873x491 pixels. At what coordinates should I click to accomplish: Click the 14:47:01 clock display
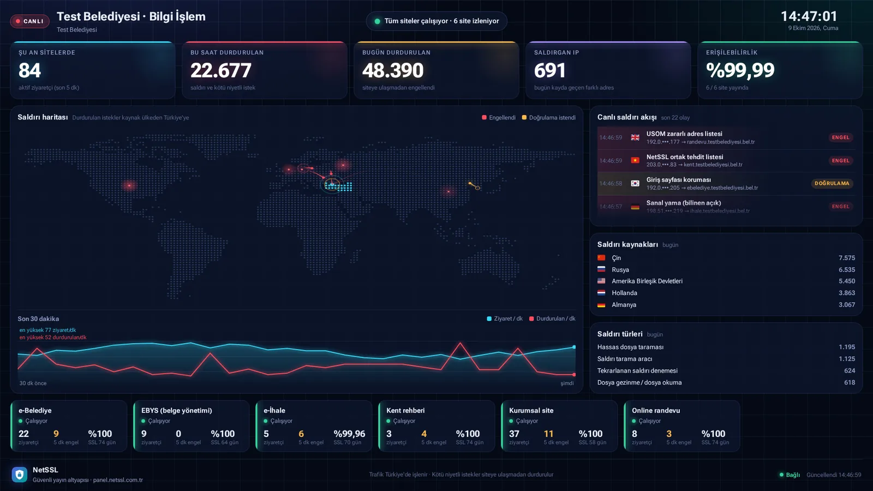tap(809, 16)
